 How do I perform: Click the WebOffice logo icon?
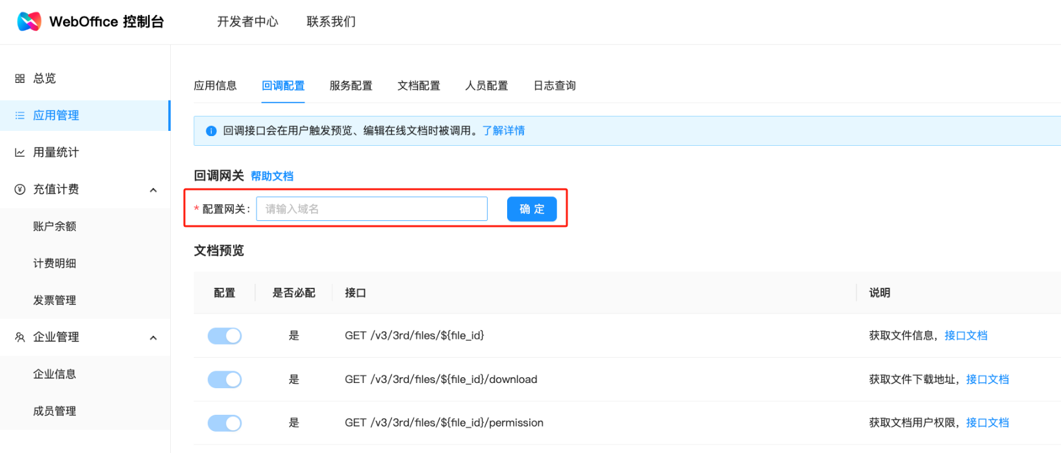29,21
